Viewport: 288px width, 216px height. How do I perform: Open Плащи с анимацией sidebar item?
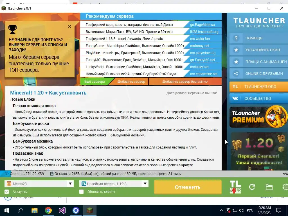coord(259,62)
